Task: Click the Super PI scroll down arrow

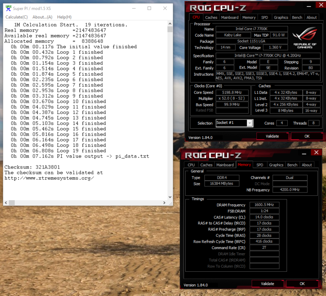Action: [x=170, y=197]
